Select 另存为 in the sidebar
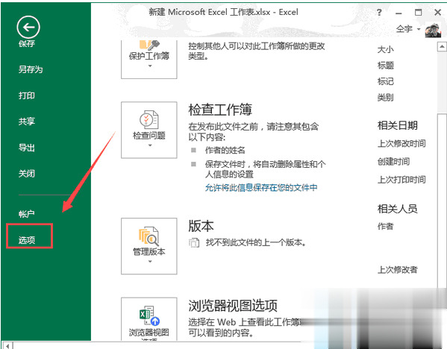 click(x=31, y=69)
